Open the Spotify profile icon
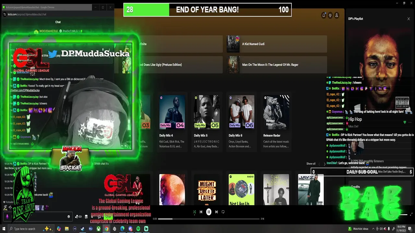The image size is (415, 233). 337,15
